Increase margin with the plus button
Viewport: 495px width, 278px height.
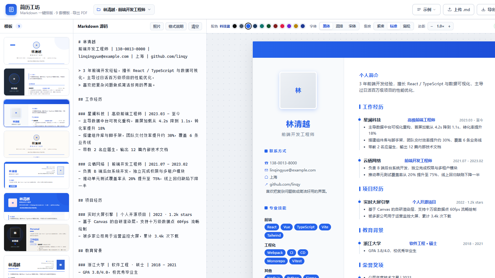(449, 26)
